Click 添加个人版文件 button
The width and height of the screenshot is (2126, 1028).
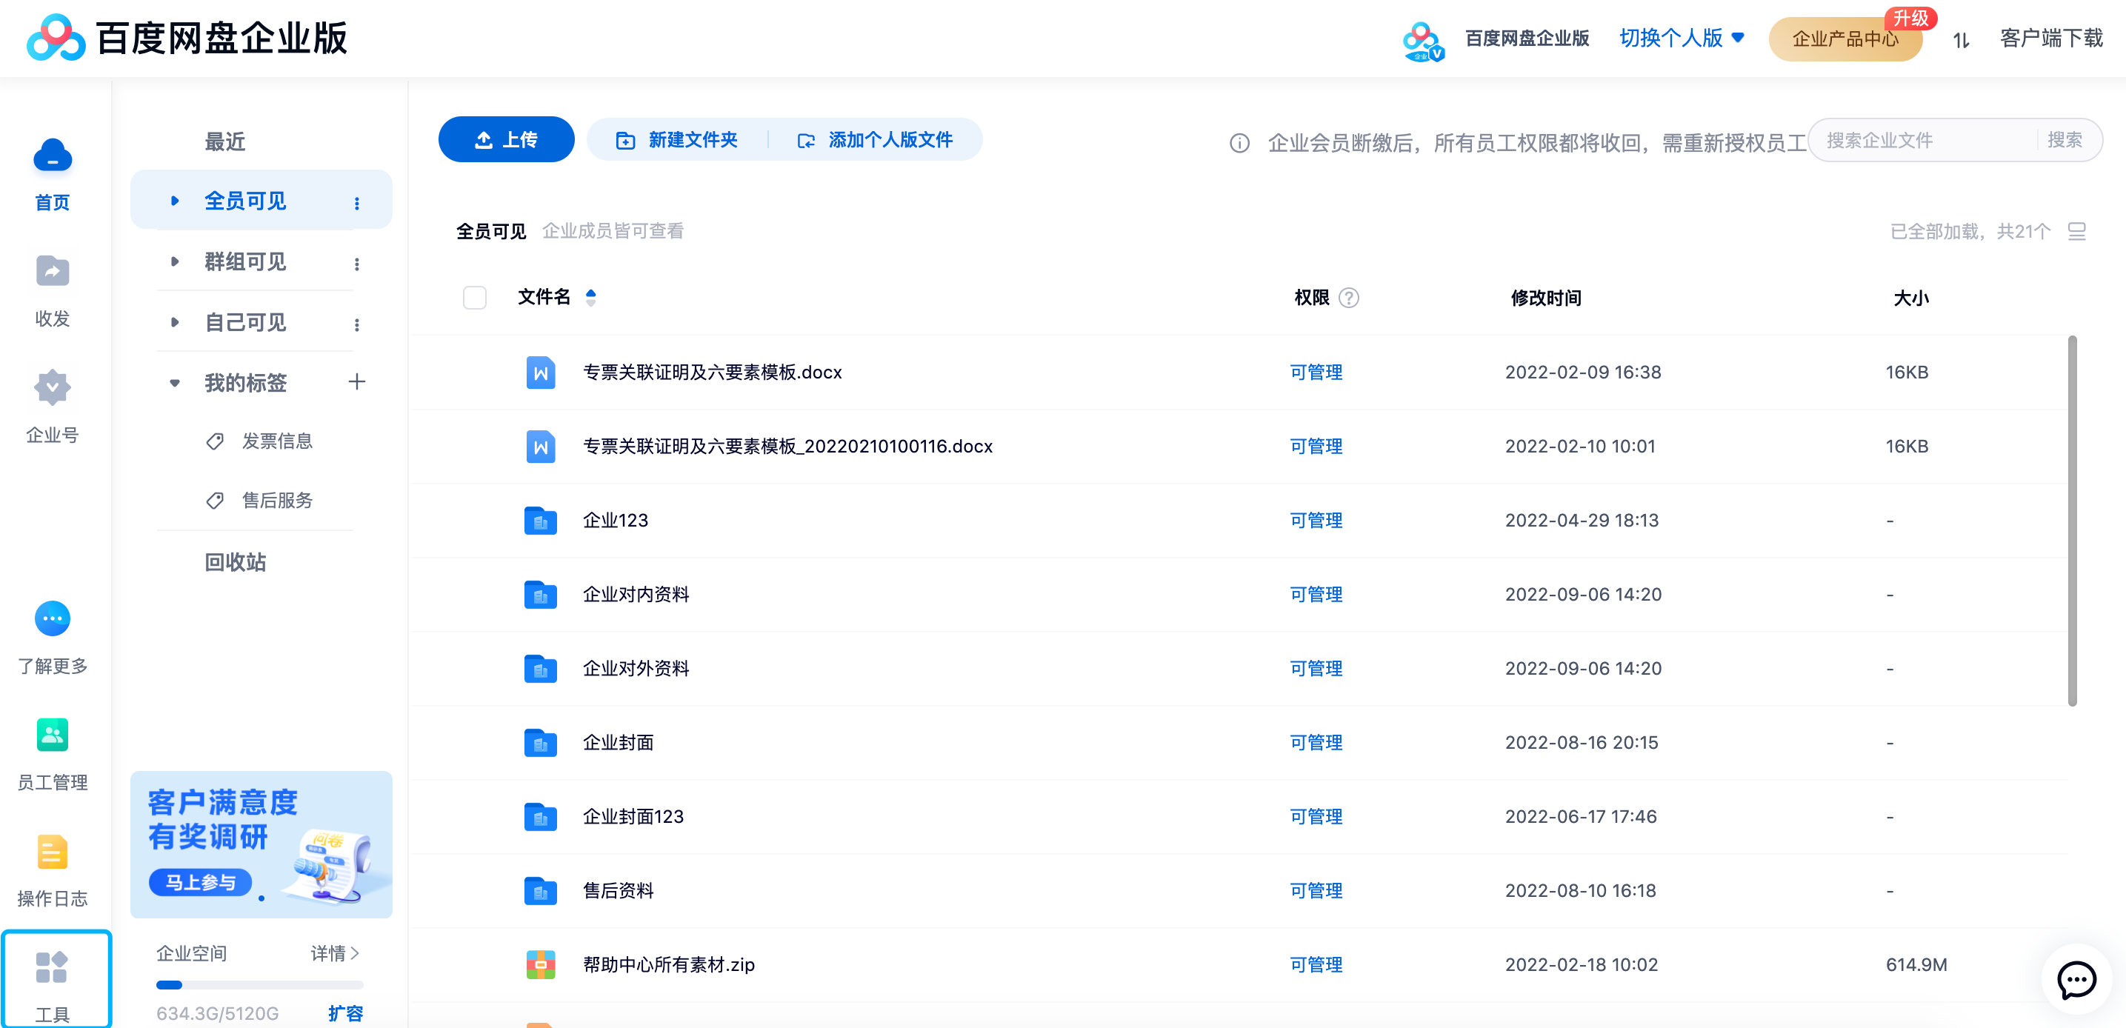click(875, 140)
